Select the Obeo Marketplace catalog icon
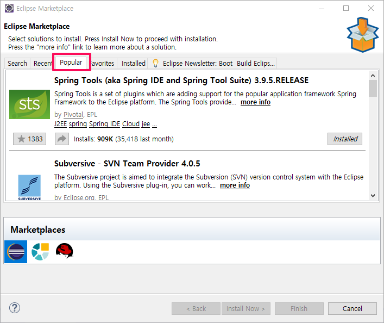This screenshot has height=323, width=384. coord(40,252)
